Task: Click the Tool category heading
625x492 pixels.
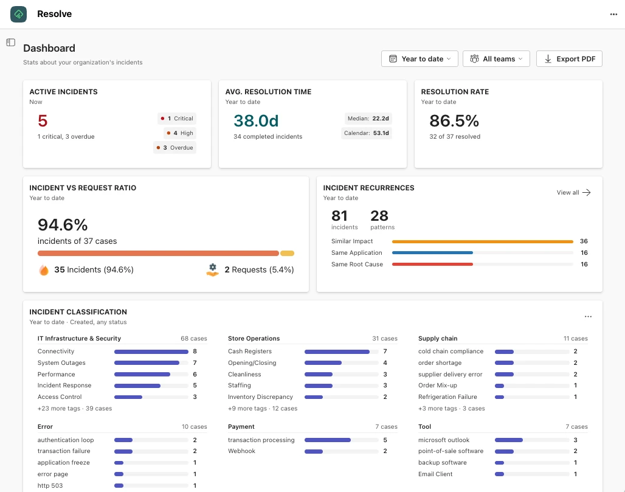Action: tap(424, 426)
